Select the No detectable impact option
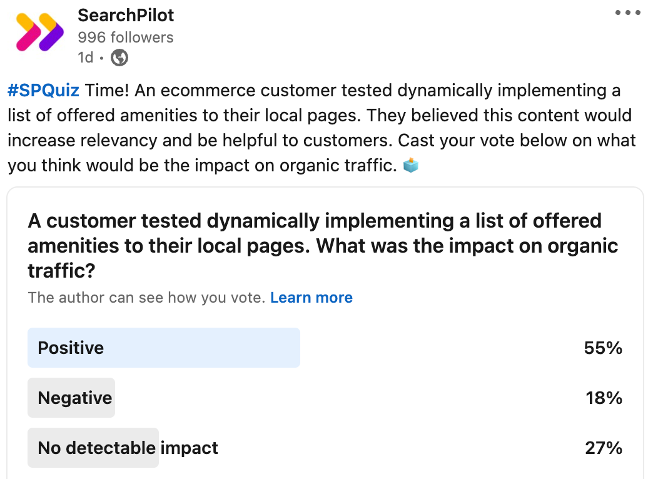 tap(325, 448)
